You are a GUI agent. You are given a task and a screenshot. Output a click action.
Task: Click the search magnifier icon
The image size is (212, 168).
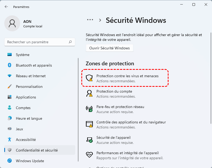coord(70,42)
